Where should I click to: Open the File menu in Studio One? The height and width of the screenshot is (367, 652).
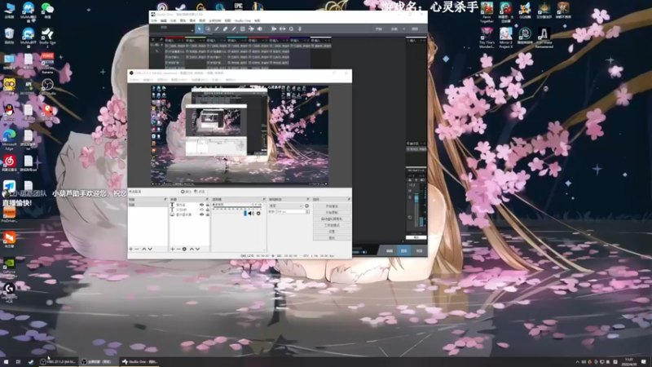pyautogui.click(x=154, y=20)
